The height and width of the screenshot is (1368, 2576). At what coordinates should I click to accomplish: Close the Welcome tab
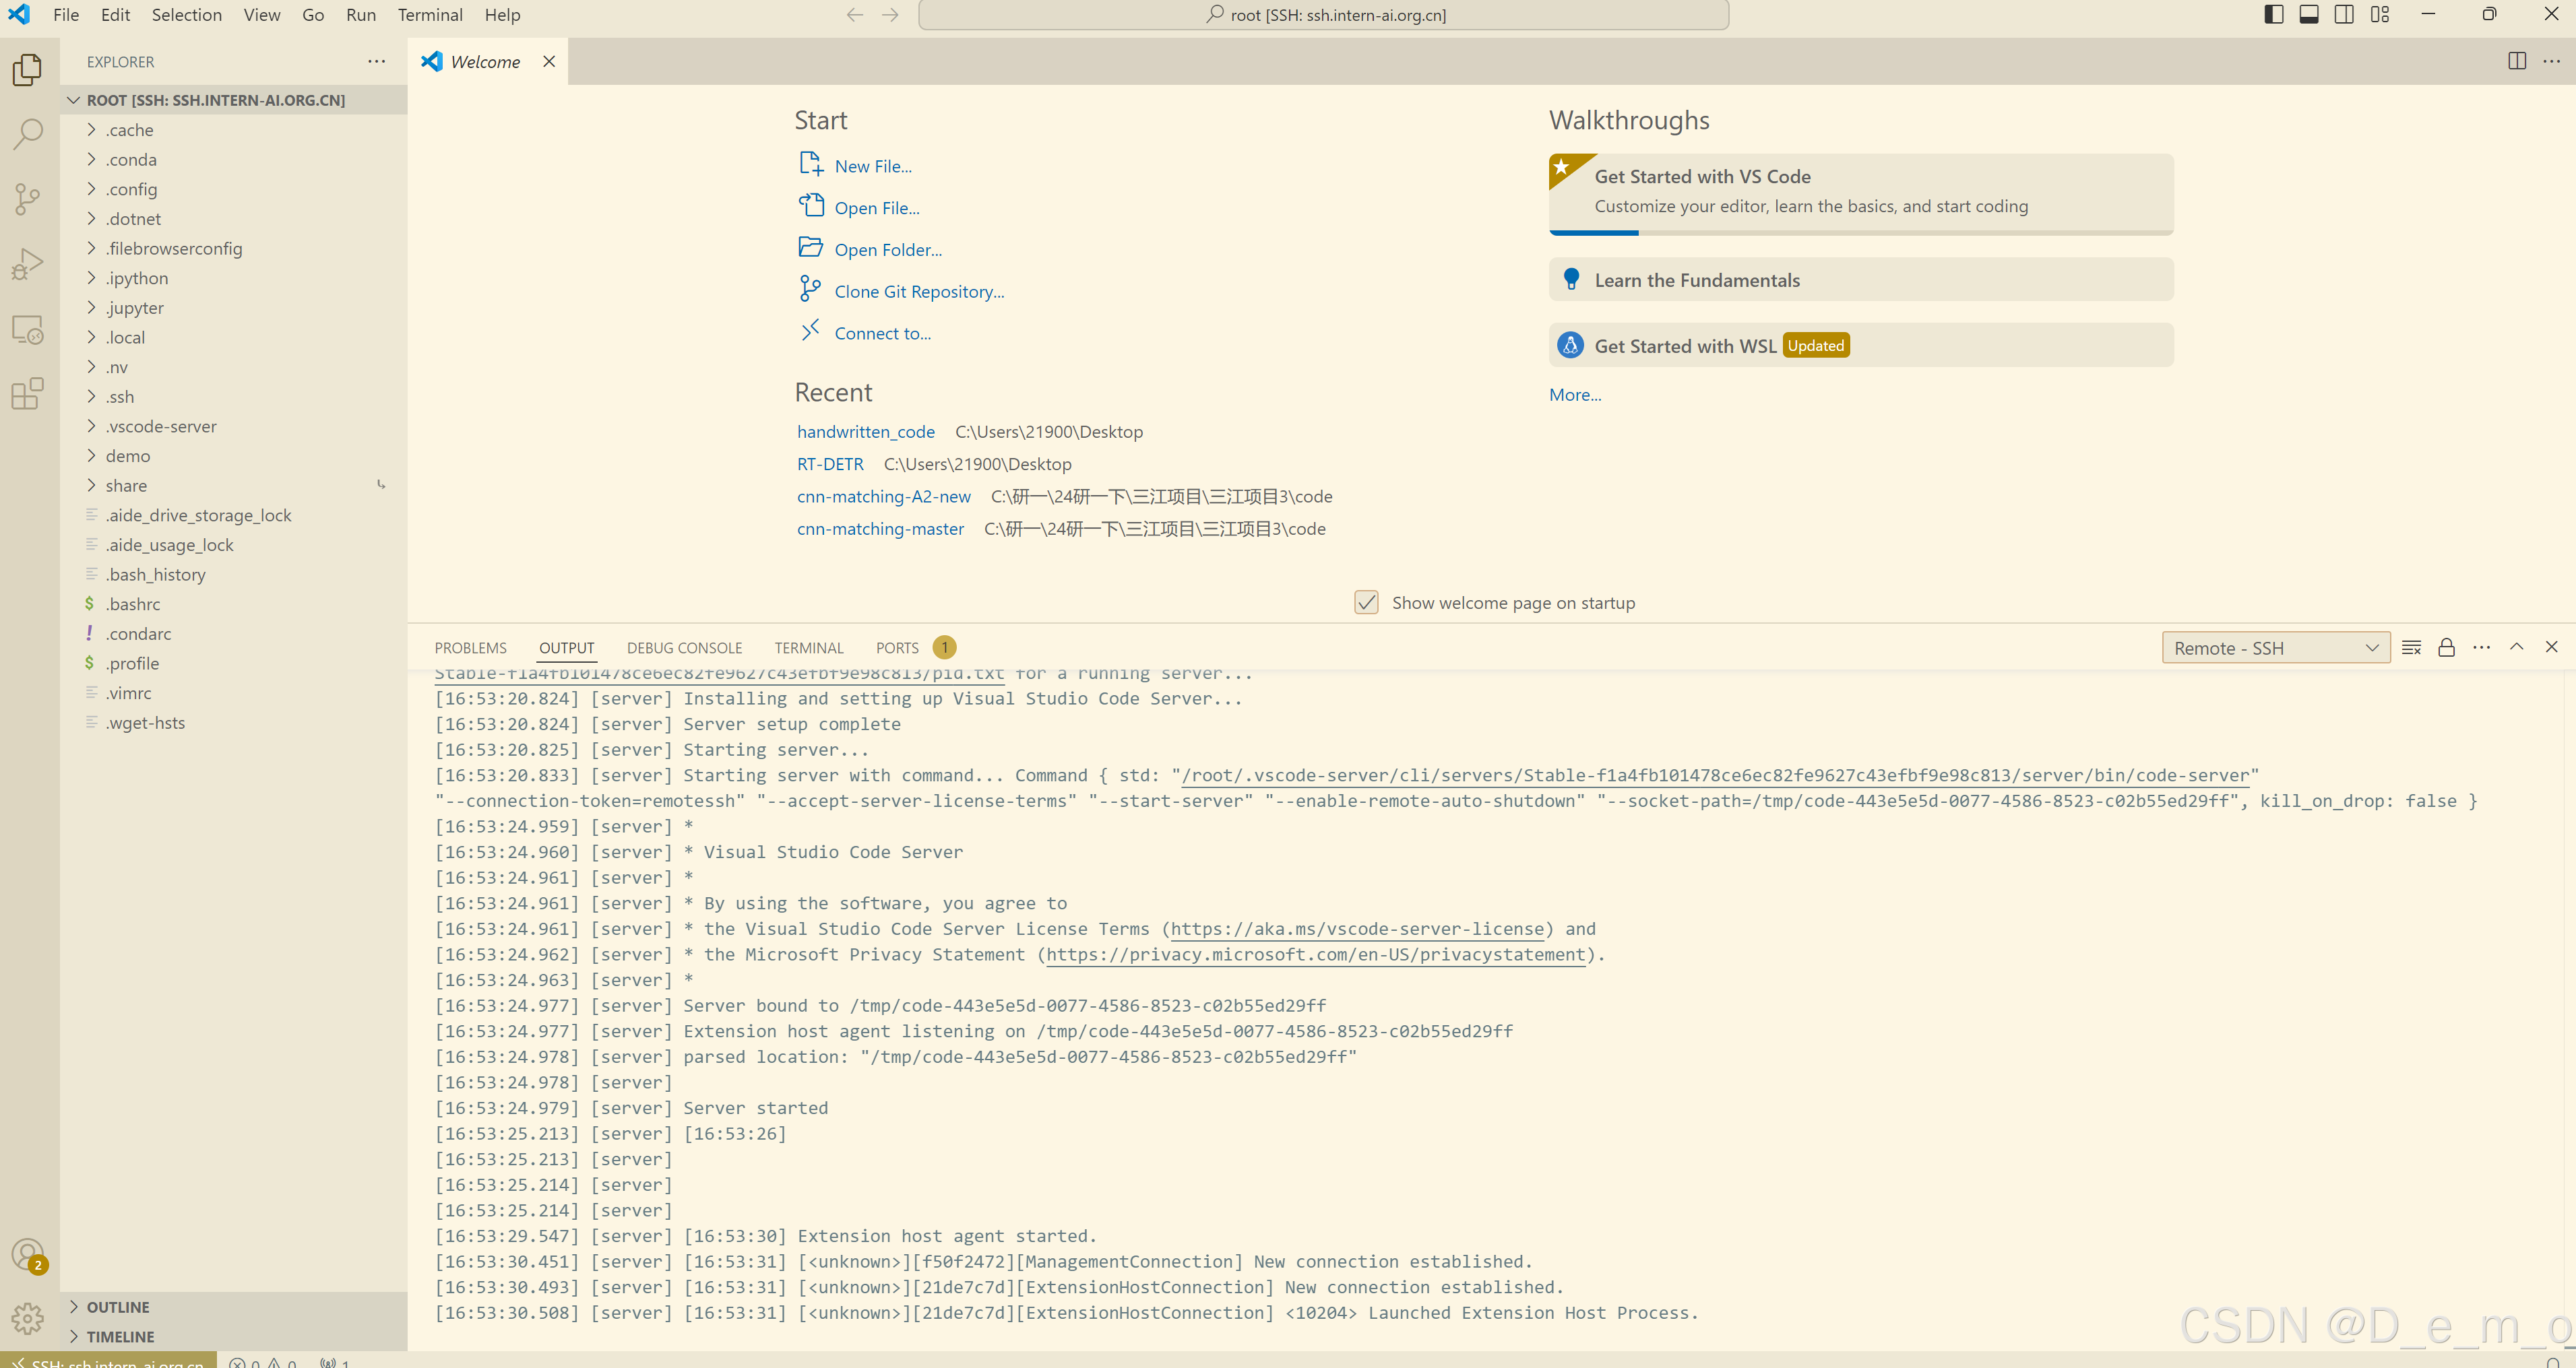point(549,61)
